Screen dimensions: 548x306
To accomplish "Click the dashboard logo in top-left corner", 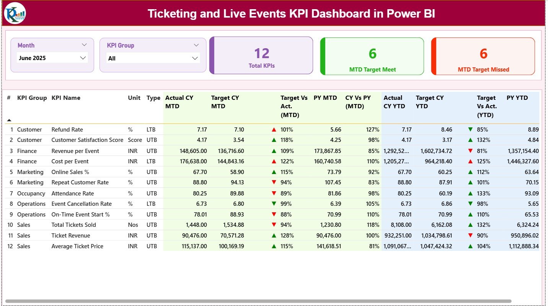I will pyautogui.click(x=15, y=13).
